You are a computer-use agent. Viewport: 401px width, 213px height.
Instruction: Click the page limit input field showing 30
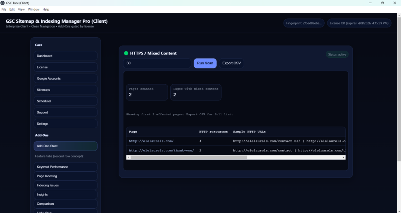157,63
